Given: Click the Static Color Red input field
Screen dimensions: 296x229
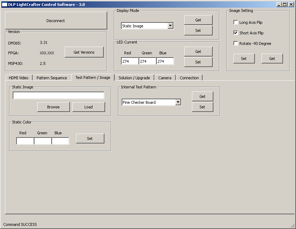Looking at the screenshot, I should [x=25, y=141].
